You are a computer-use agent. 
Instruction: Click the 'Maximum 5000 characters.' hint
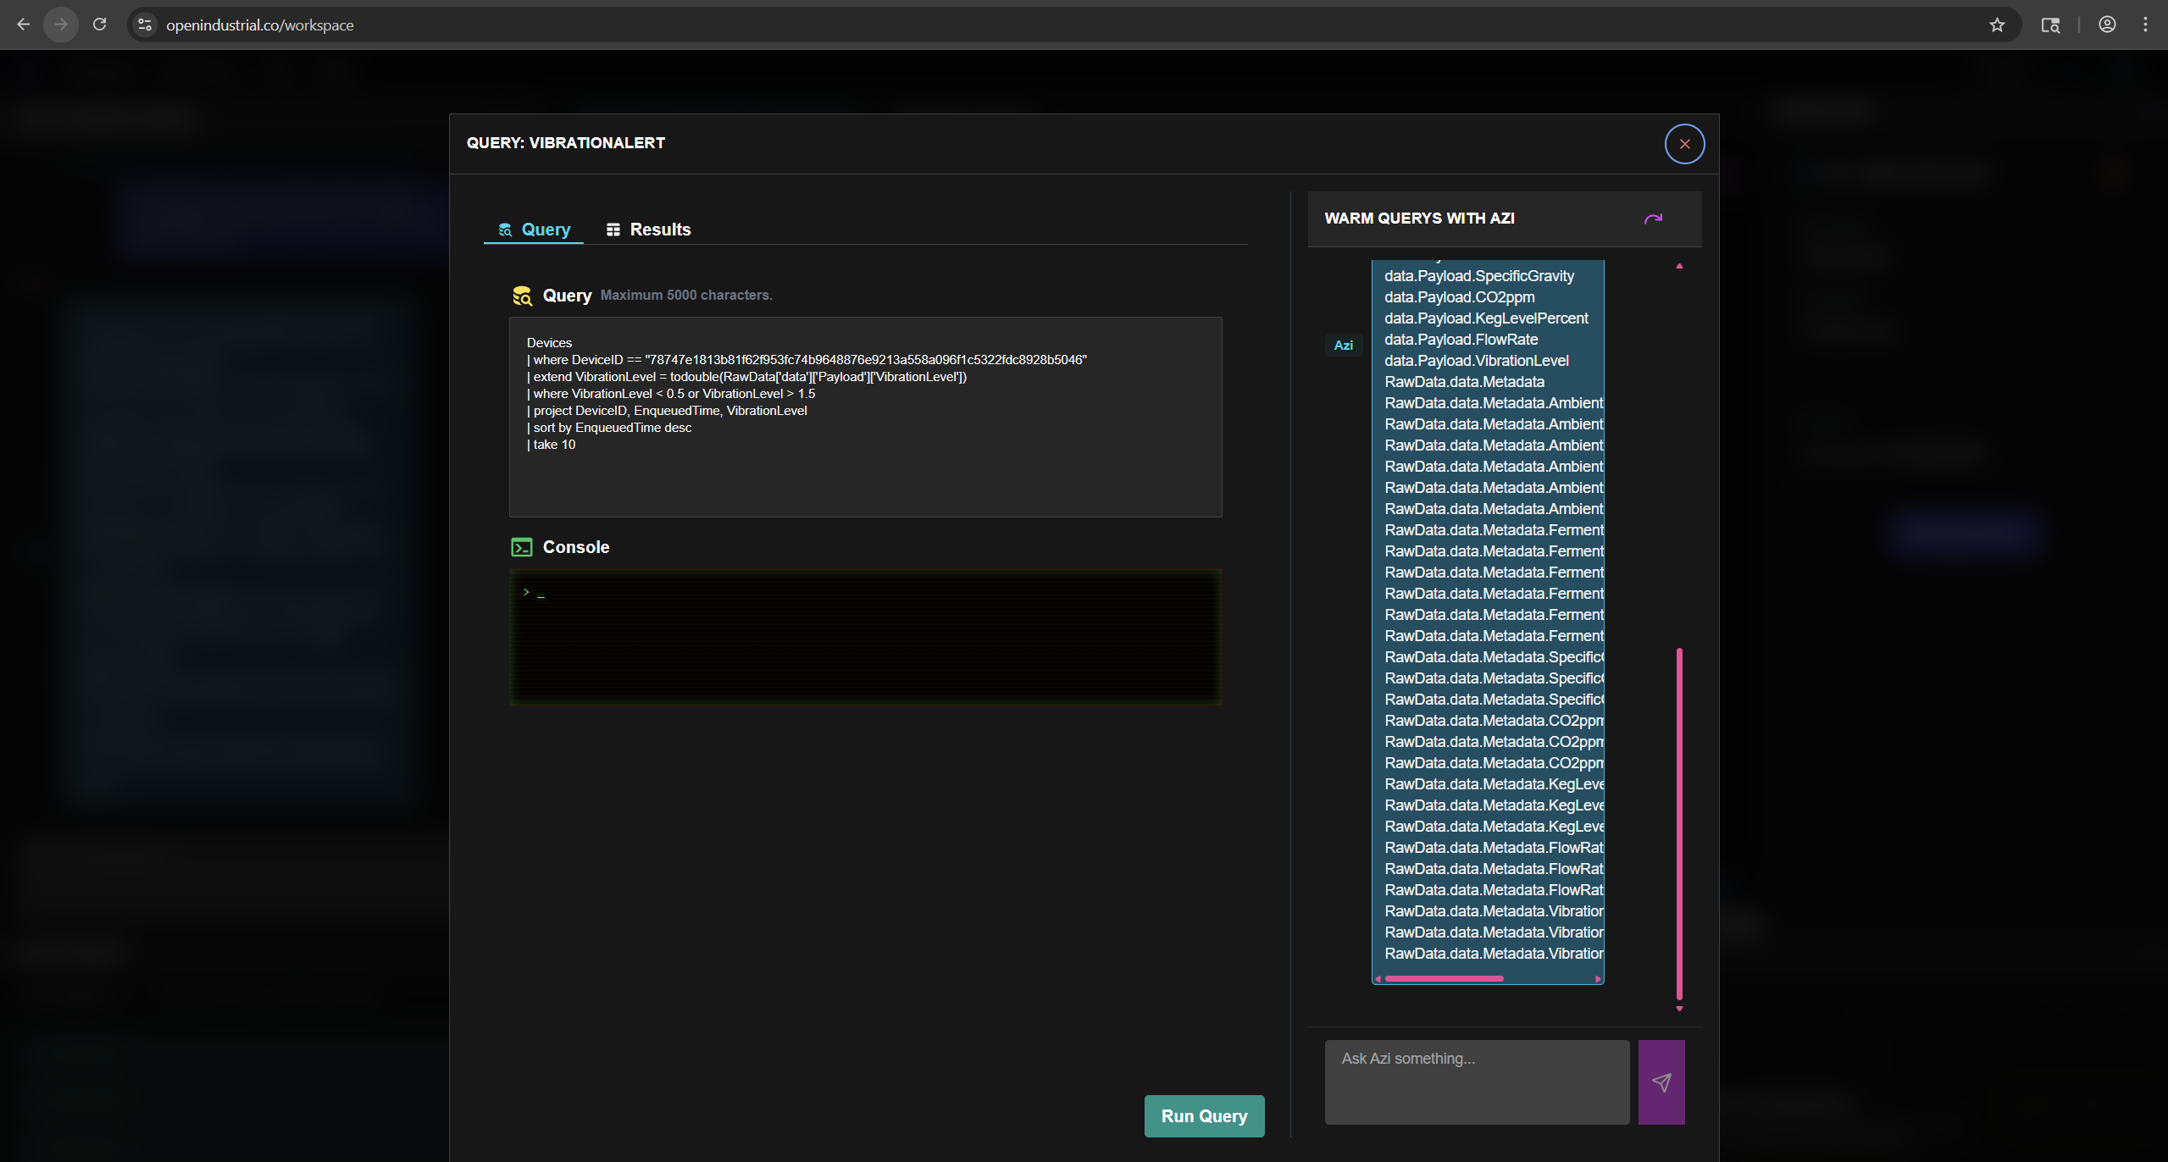click(686, 296)
